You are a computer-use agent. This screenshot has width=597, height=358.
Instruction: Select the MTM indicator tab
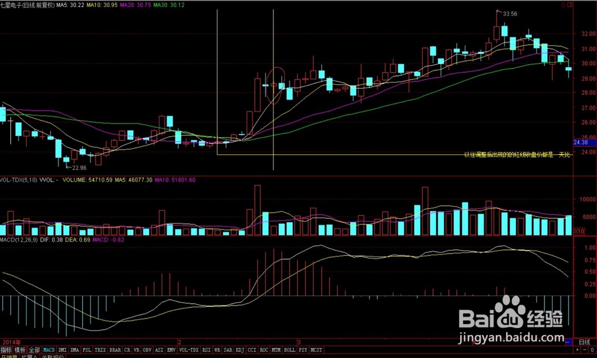pos(276,350)
